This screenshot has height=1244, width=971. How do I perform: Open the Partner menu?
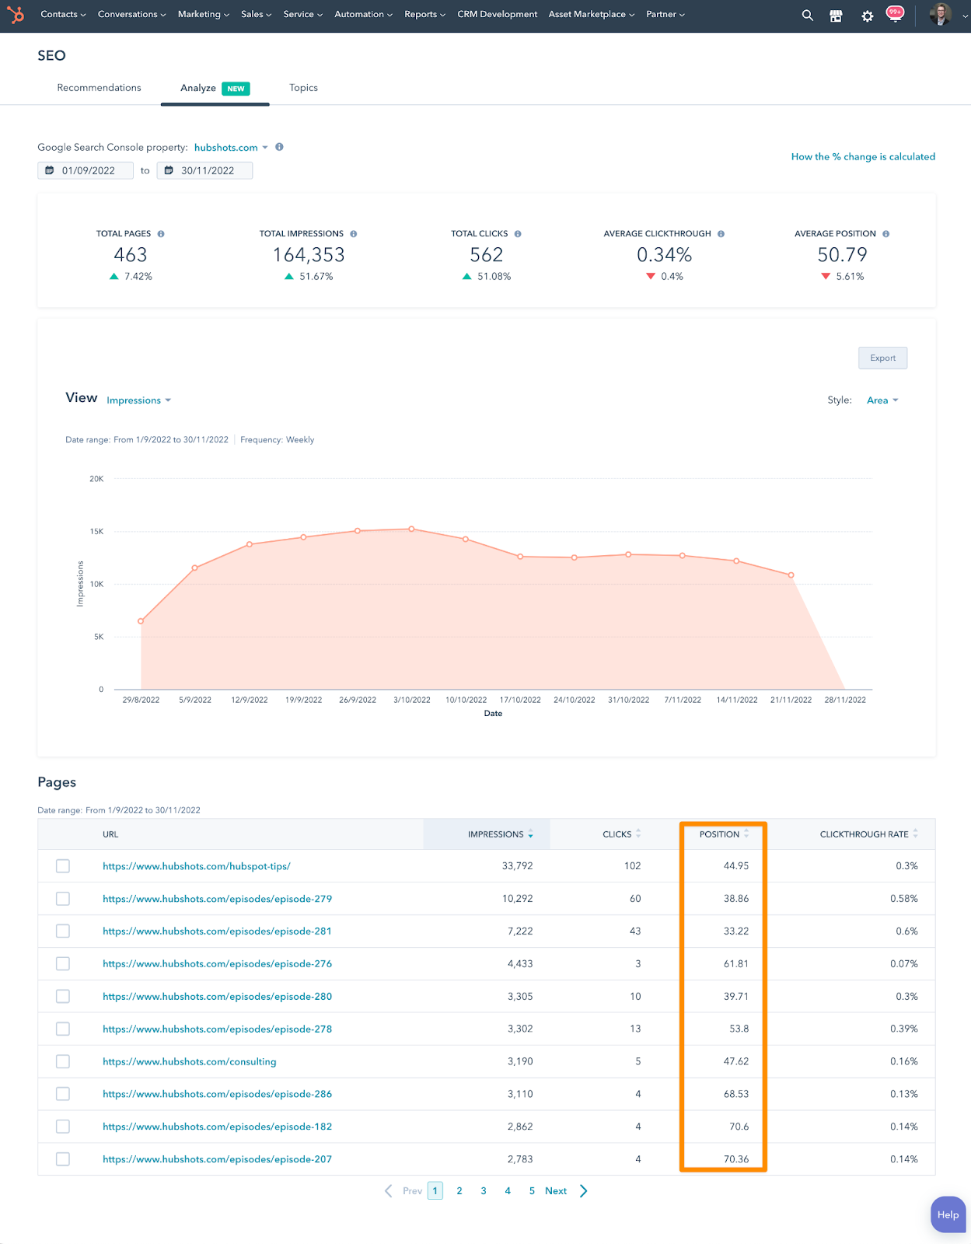pos(665,15)
